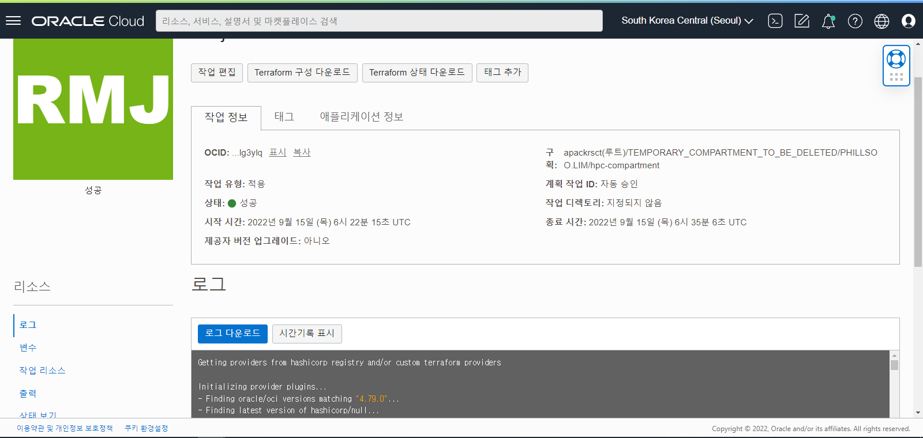This screenshot has height=438, width=923.
Task: Click the 작업 디렉토리: 지정되지 않음 text
Action: 604,203
